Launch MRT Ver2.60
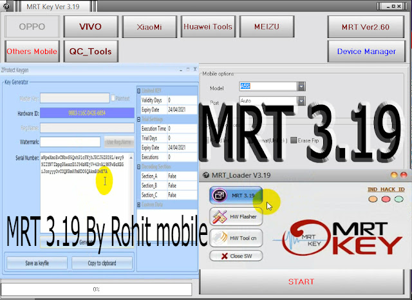 point(366,26)
